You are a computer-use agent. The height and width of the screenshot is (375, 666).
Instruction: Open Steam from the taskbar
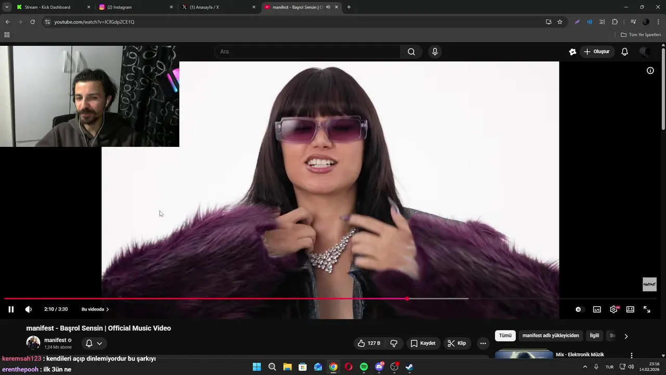coord(409,367)
